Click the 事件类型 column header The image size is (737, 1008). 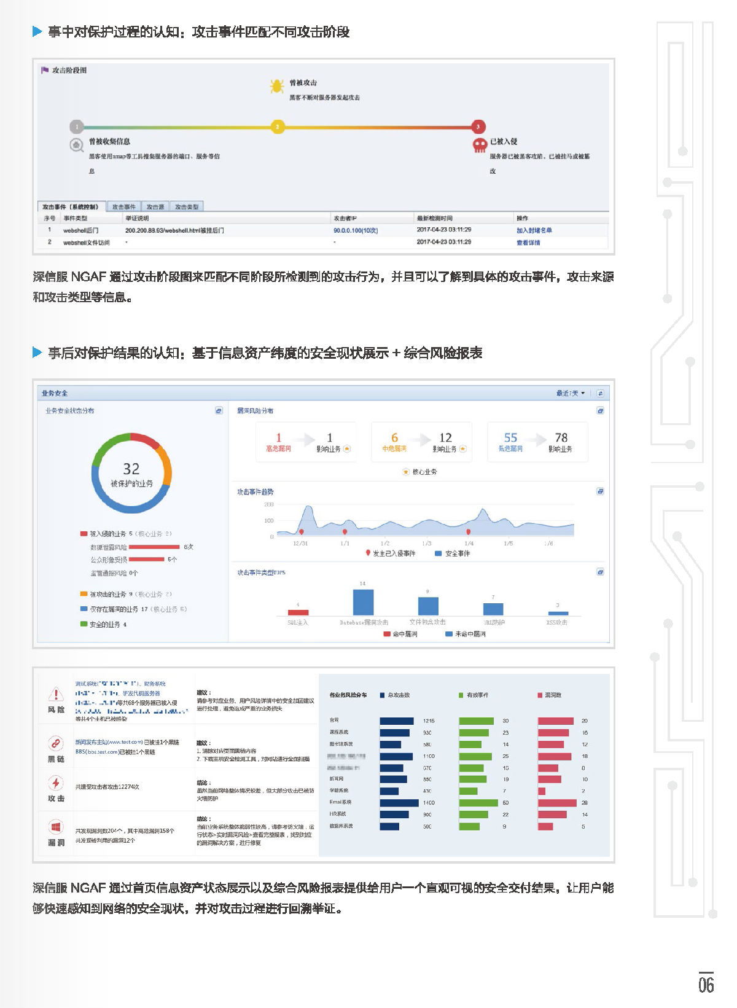[x=75, y=218]
